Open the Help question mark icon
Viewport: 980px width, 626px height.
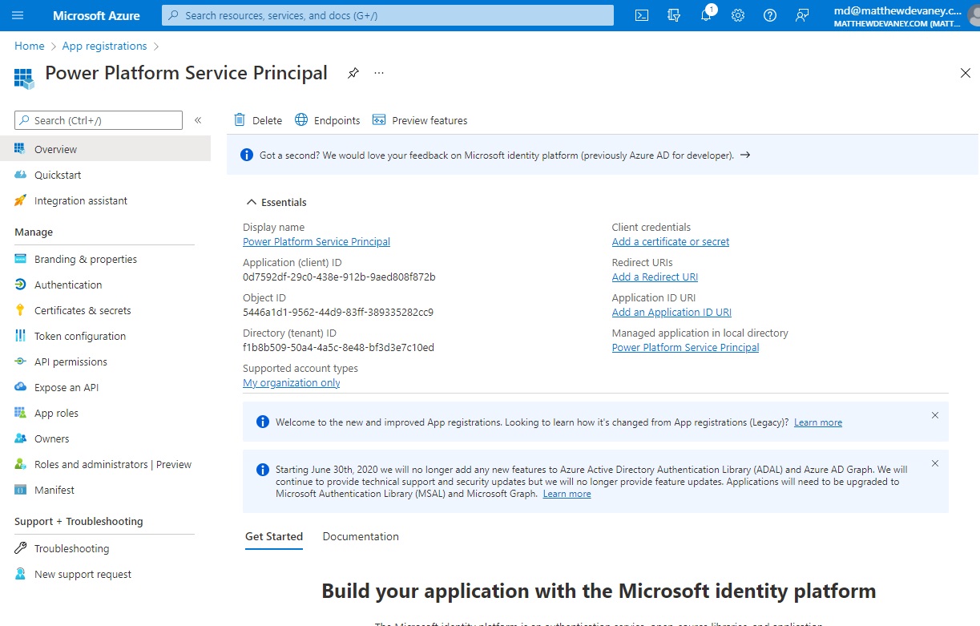(769, 14)
